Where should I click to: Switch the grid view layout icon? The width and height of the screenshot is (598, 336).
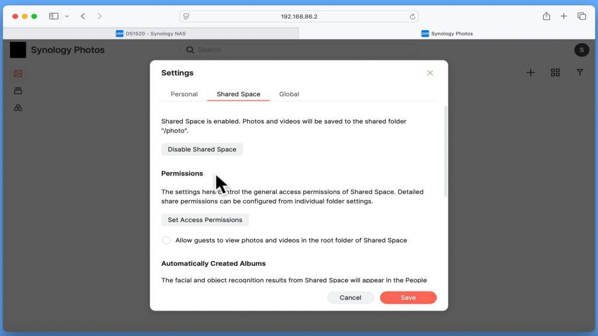click(555, 72)
